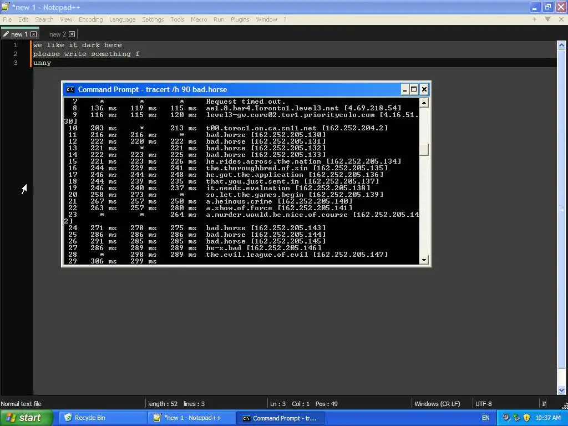Screen dimensions: 568x426
Task: Open the Edit menu
Action: [x=23, y=19]
